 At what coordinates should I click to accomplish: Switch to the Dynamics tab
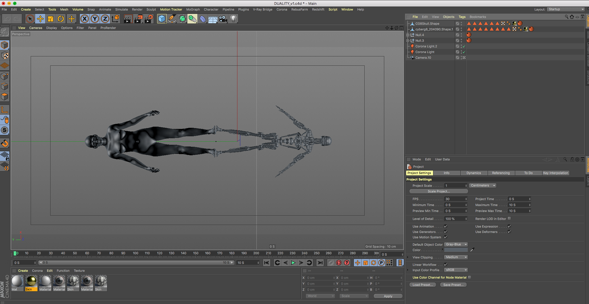(x=473, y=173)
